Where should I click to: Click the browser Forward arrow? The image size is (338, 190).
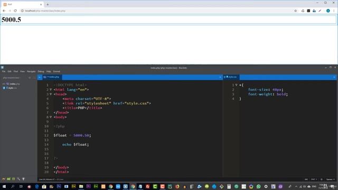10,11
